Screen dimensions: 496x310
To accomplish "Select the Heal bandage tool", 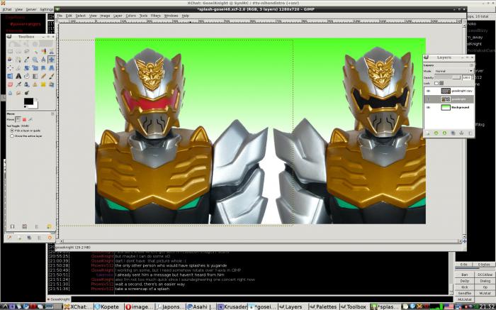I will click(43, 84).
